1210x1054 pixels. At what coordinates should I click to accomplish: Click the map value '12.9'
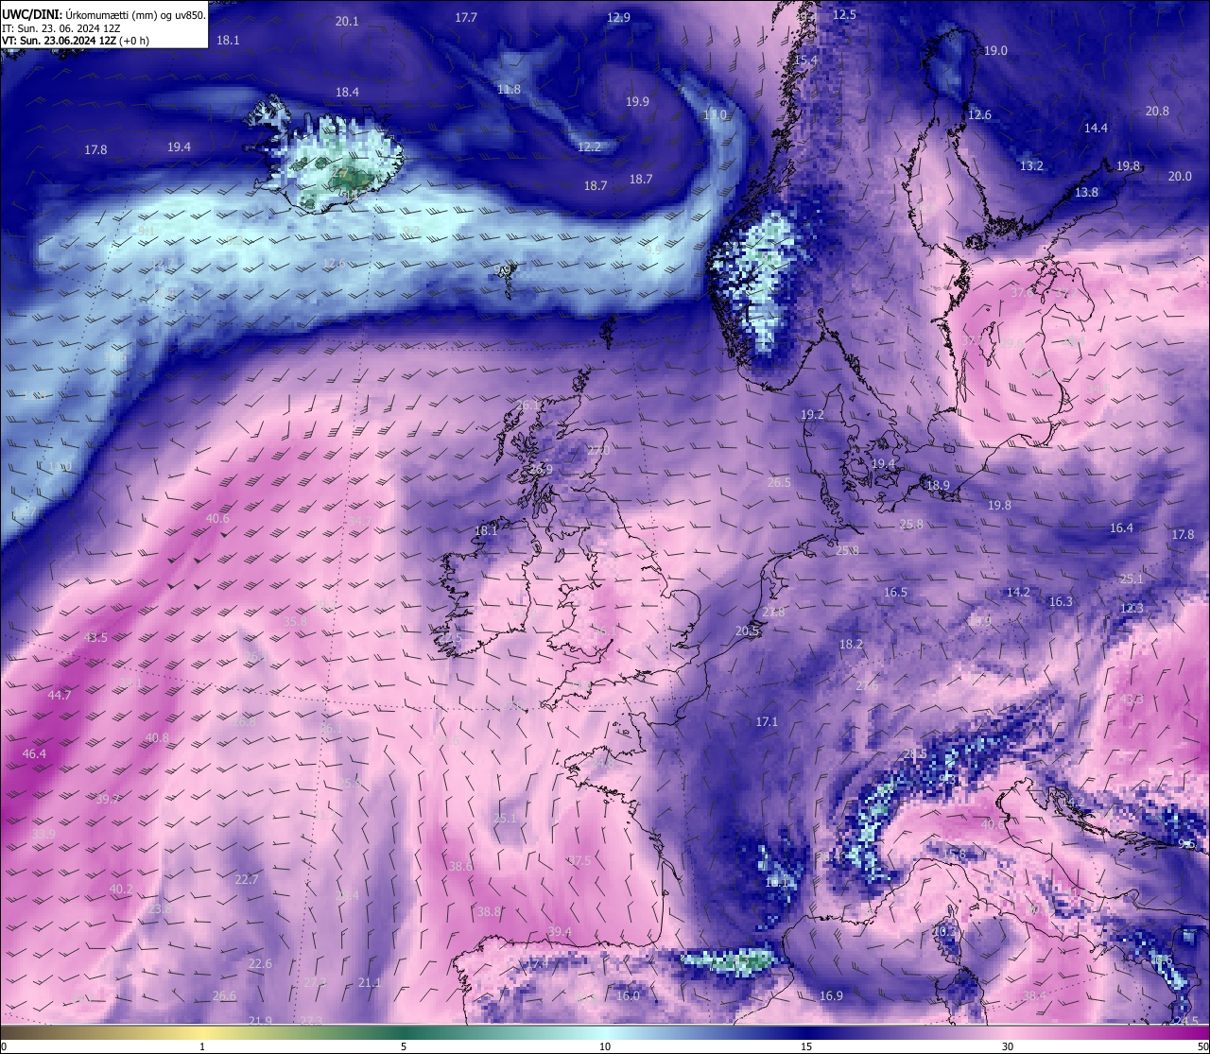618,17
